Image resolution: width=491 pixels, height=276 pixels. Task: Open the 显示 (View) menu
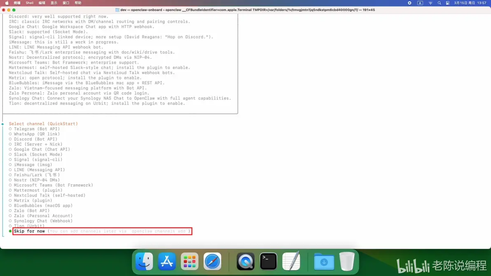(54, 3)
